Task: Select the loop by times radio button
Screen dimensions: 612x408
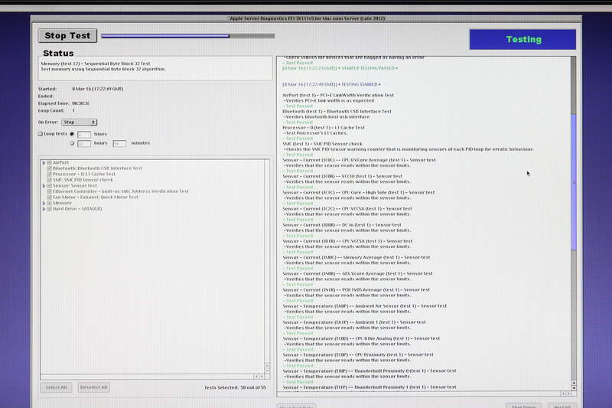Action: (72, 134)
